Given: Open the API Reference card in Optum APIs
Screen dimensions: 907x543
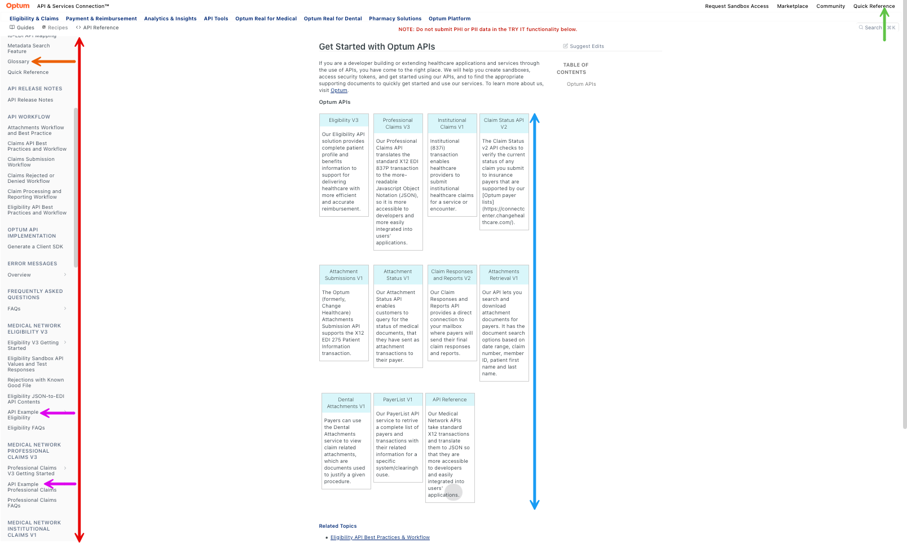Looking at the screenshot, I should click(x=450, y=448).
